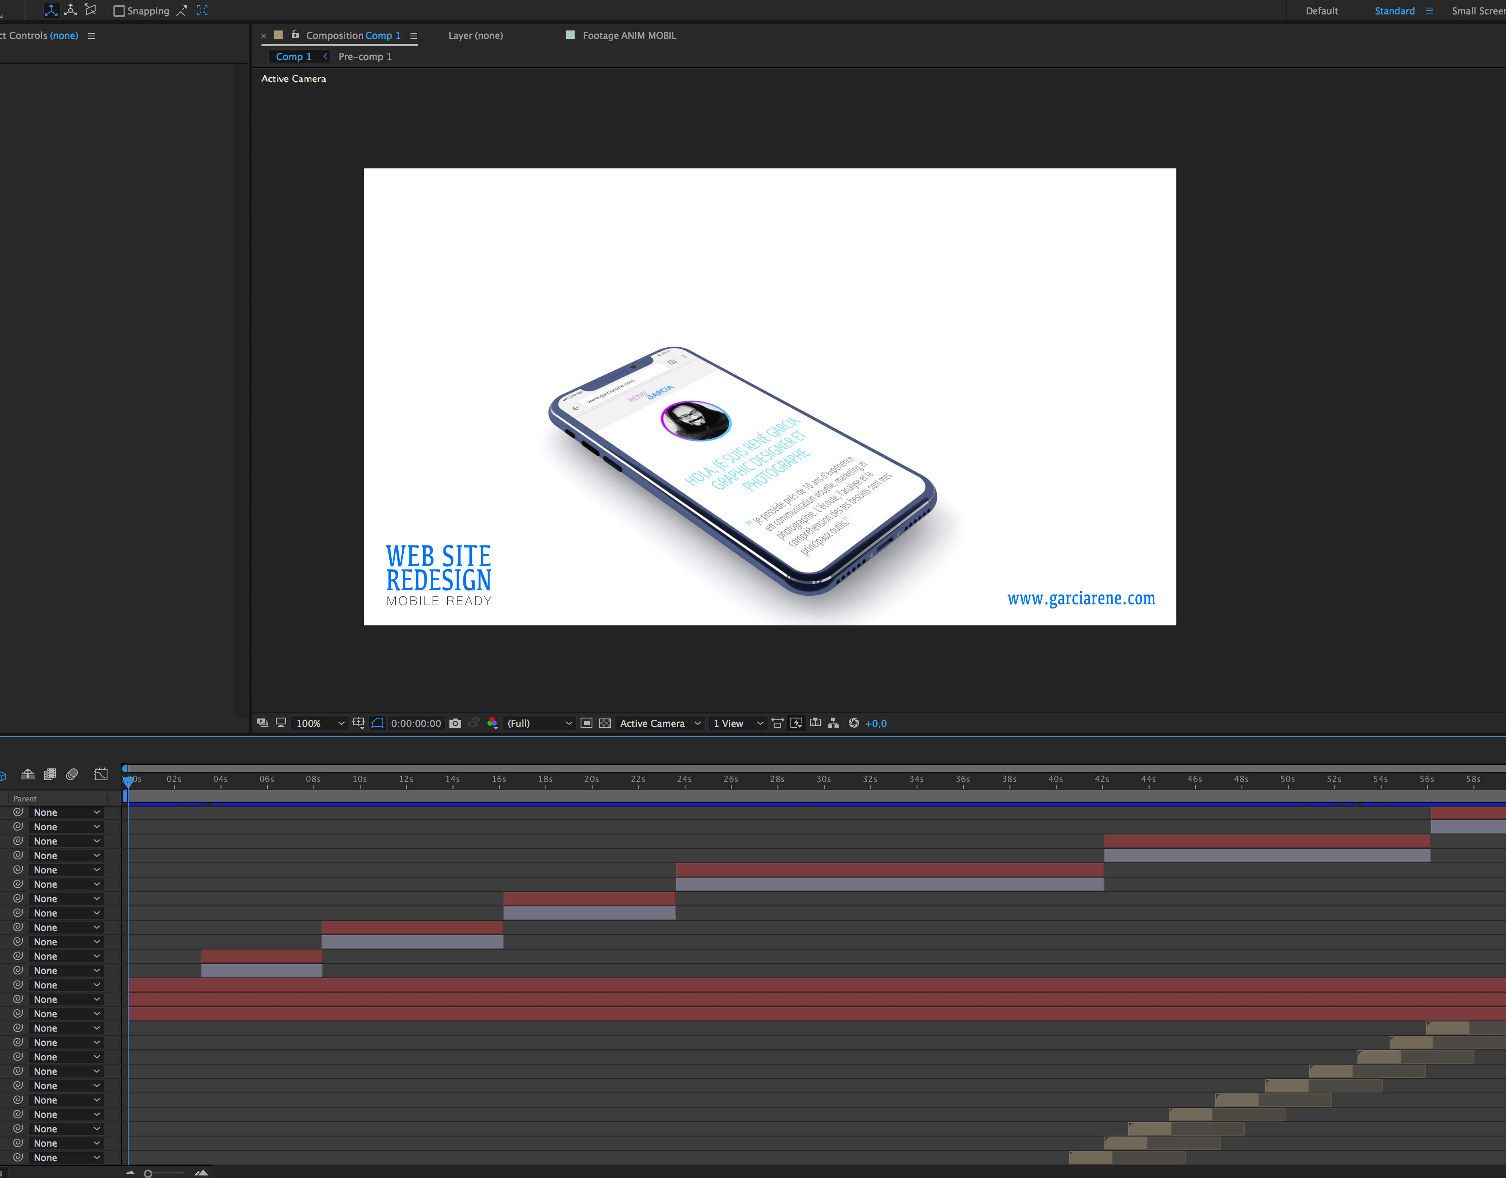Click the last layer's parent pick whip icon
This screenshot has width=1506, height=1178.
[x=18, y=1158]
